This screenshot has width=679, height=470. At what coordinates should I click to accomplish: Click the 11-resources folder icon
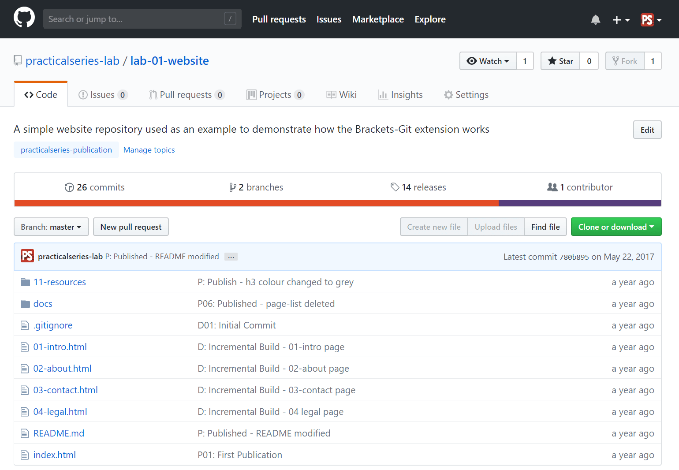[x=25, y=282]
